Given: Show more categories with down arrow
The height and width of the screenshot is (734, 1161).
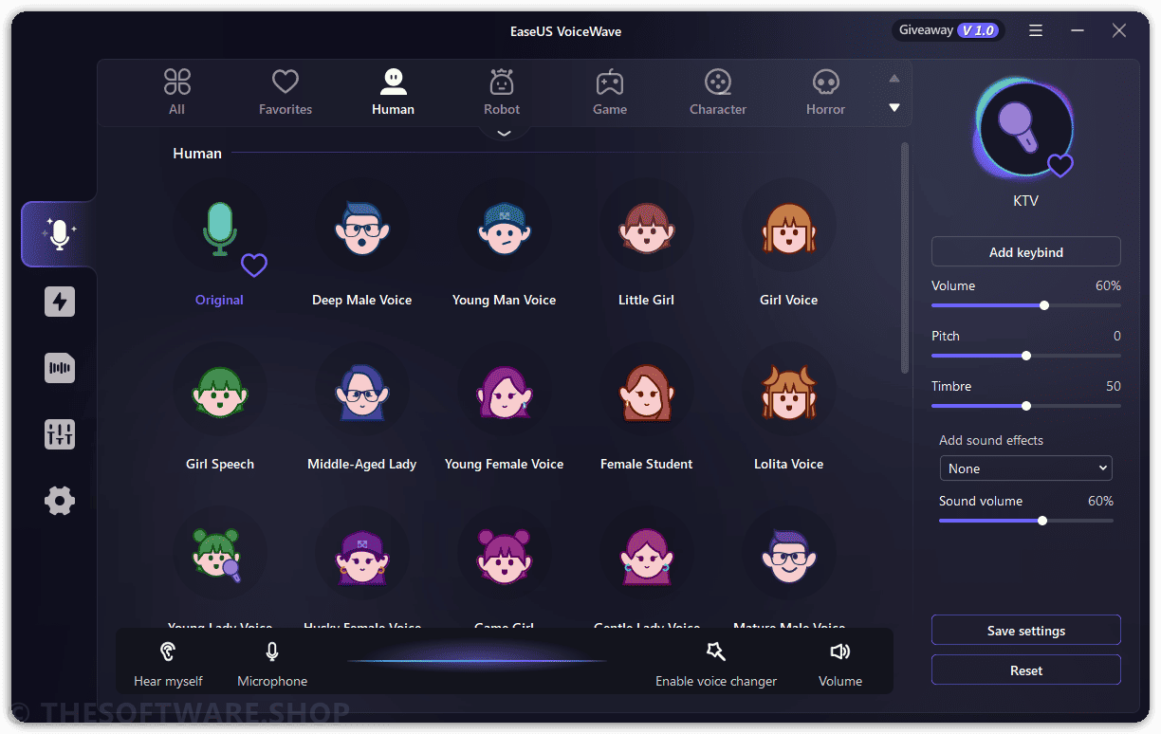Looking at the screenshot, I should point(894,108).
